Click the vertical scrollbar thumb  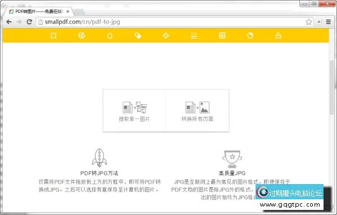(331, 87)
